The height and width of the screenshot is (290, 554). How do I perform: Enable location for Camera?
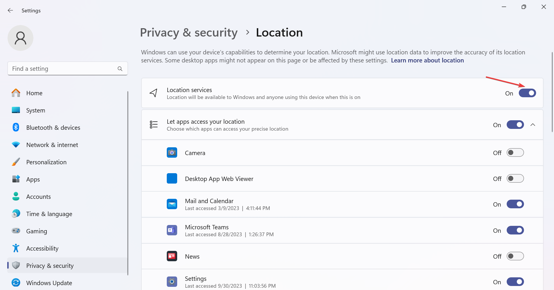(515, 153)
